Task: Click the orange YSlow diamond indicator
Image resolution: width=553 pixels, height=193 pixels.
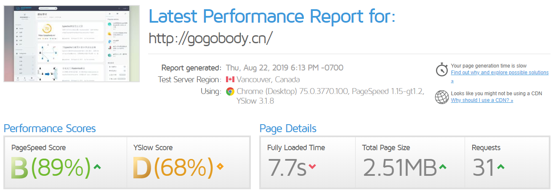Action: pos(220,167)
